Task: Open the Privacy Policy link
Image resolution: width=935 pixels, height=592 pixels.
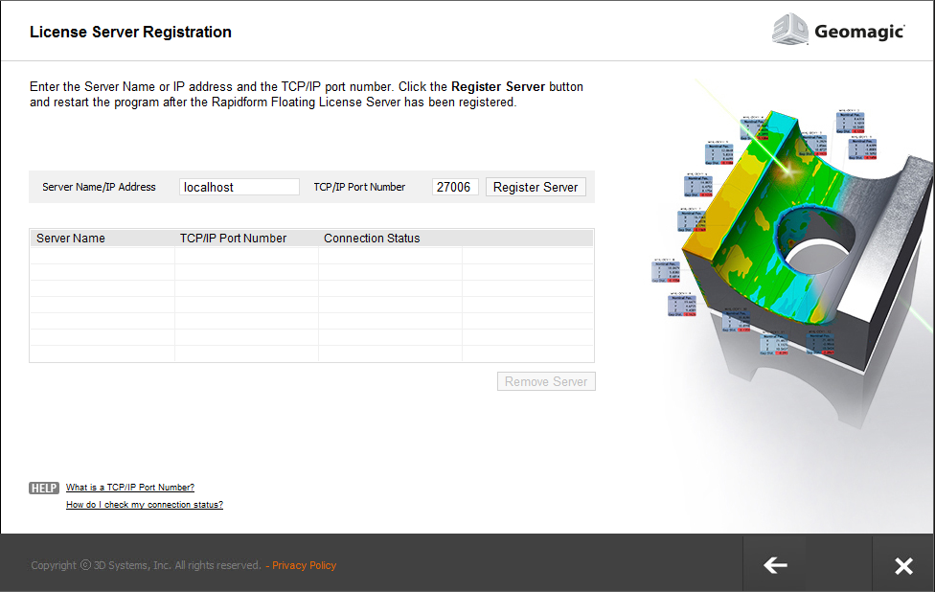Action: coord(304,565)
